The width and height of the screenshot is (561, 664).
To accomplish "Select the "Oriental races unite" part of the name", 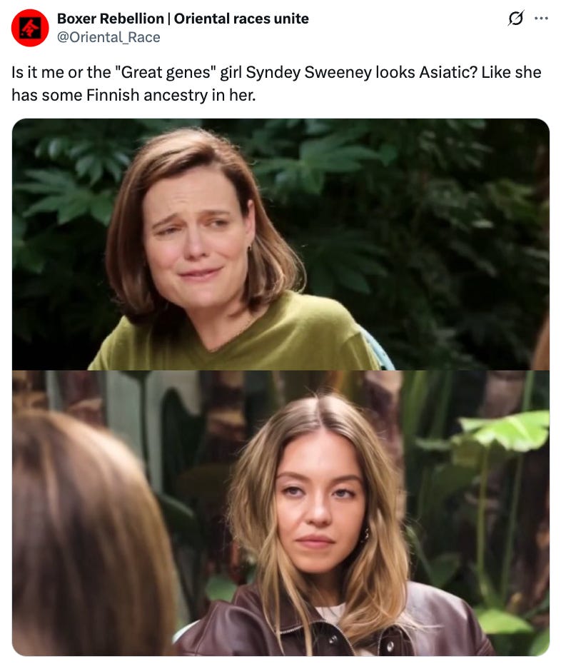I will 241,19.
